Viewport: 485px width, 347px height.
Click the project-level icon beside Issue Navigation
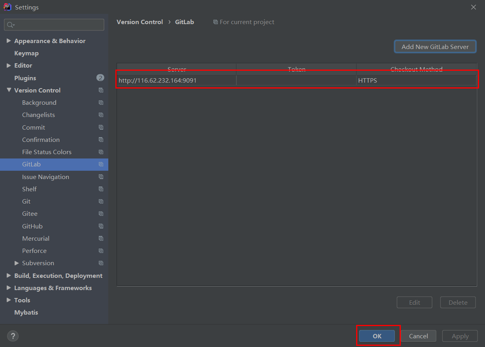point(101,177)
